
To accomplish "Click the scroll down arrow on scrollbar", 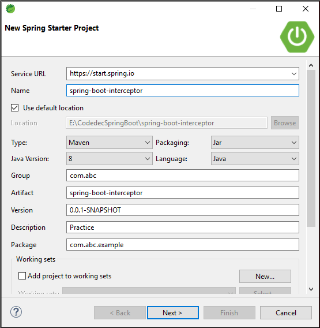I will point(311,289).
